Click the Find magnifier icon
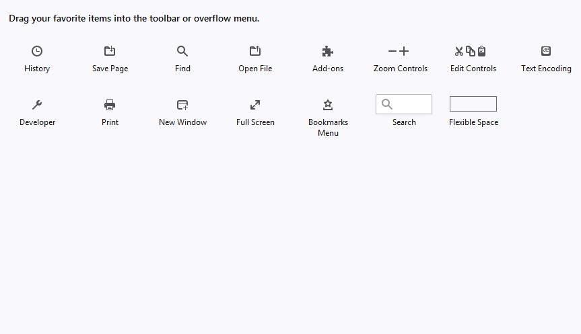The width and height of the screenshot is (581, 334). point(182,51)
